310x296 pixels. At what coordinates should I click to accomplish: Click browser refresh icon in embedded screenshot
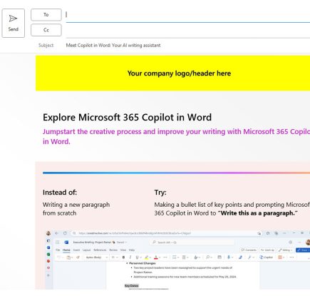tap(65, 233)
